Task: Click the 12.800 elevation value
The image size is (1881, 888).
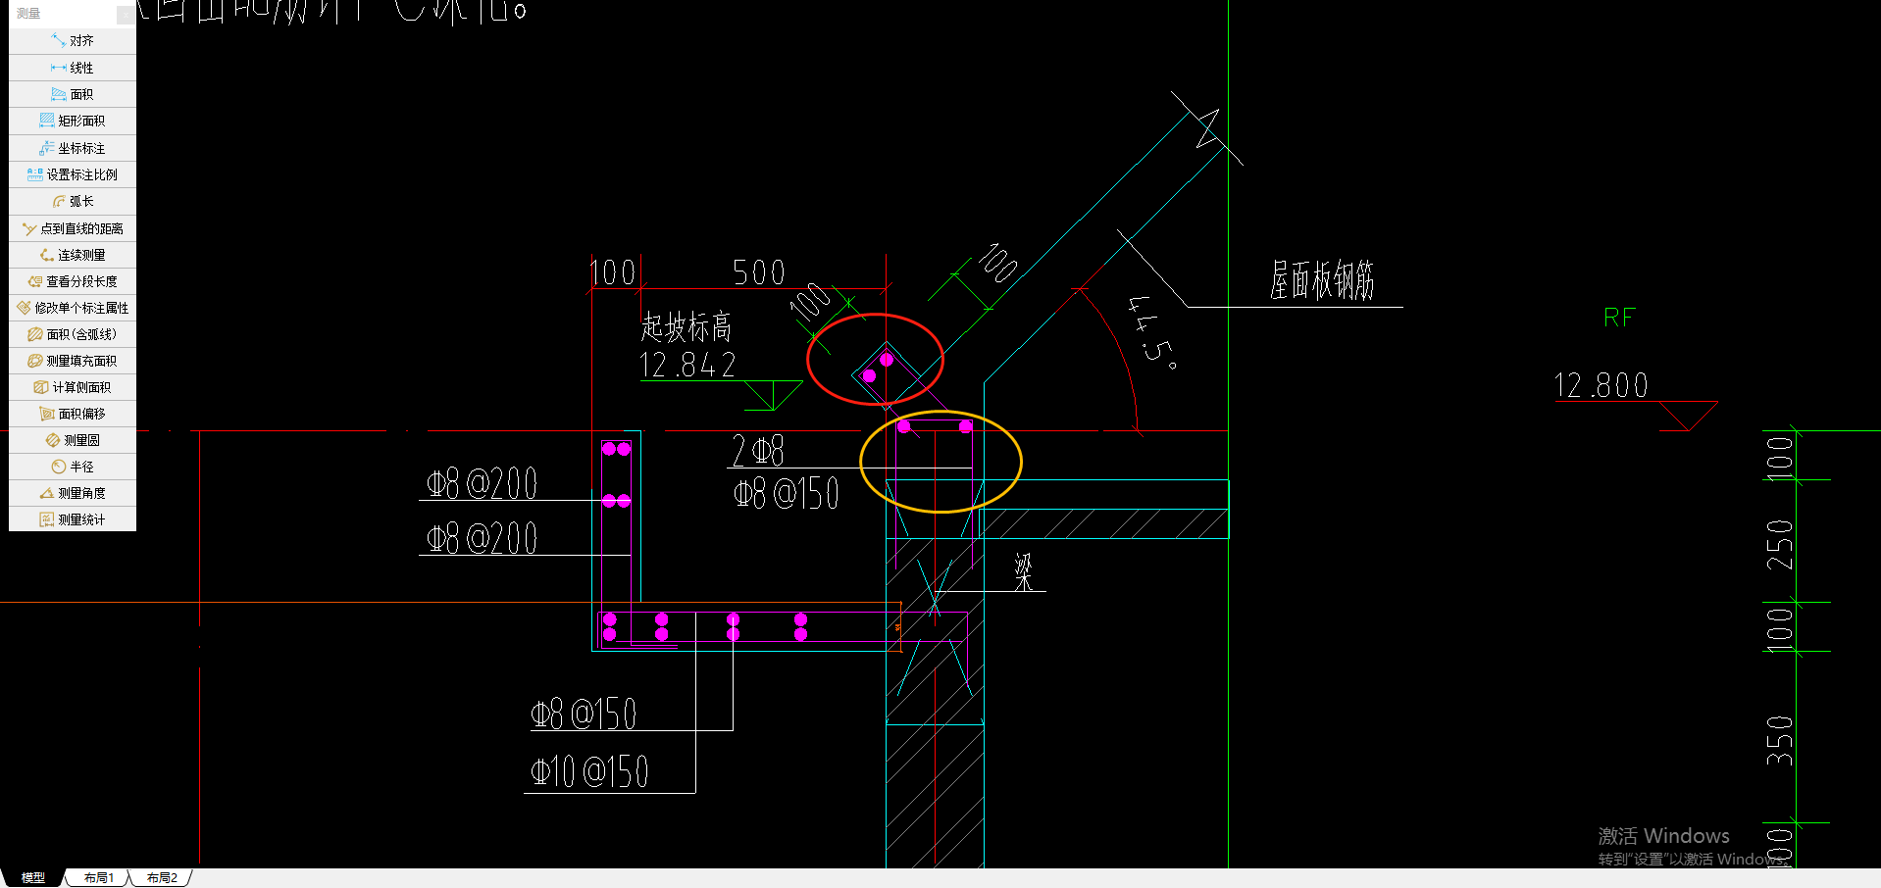Action: (1601, 385)
